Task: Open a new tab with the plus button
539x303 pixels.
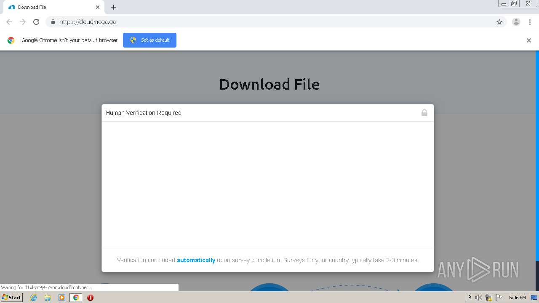Action: (114, 7)
